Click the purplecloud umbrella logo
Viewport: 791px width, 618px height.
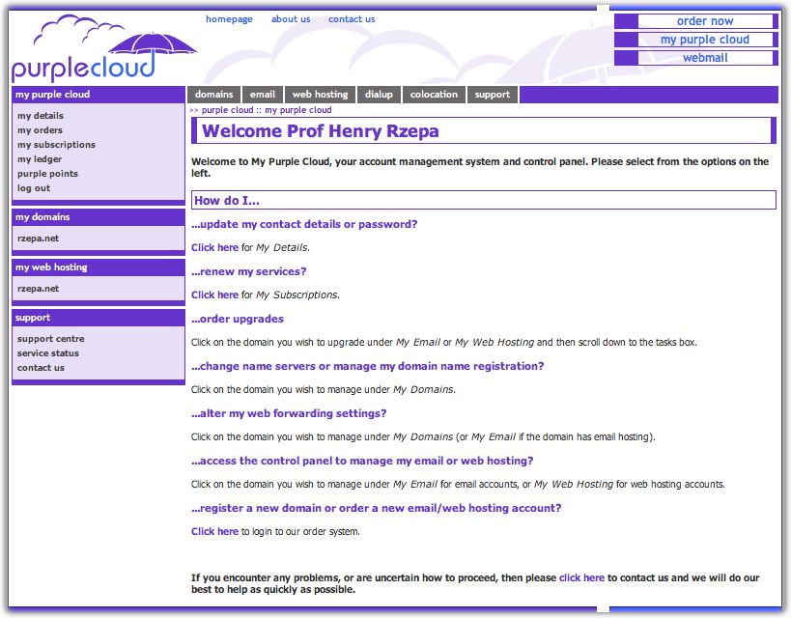coord(103,48)
